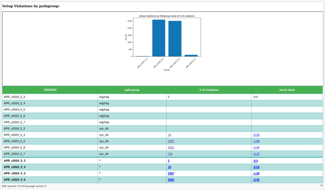325x190 pixels.
Task: Click the VERSION column header
Action: 50,90
